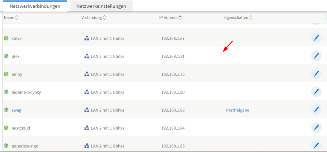Click the Name column header label
Screen dimensions: 327x152
(9, 18)
